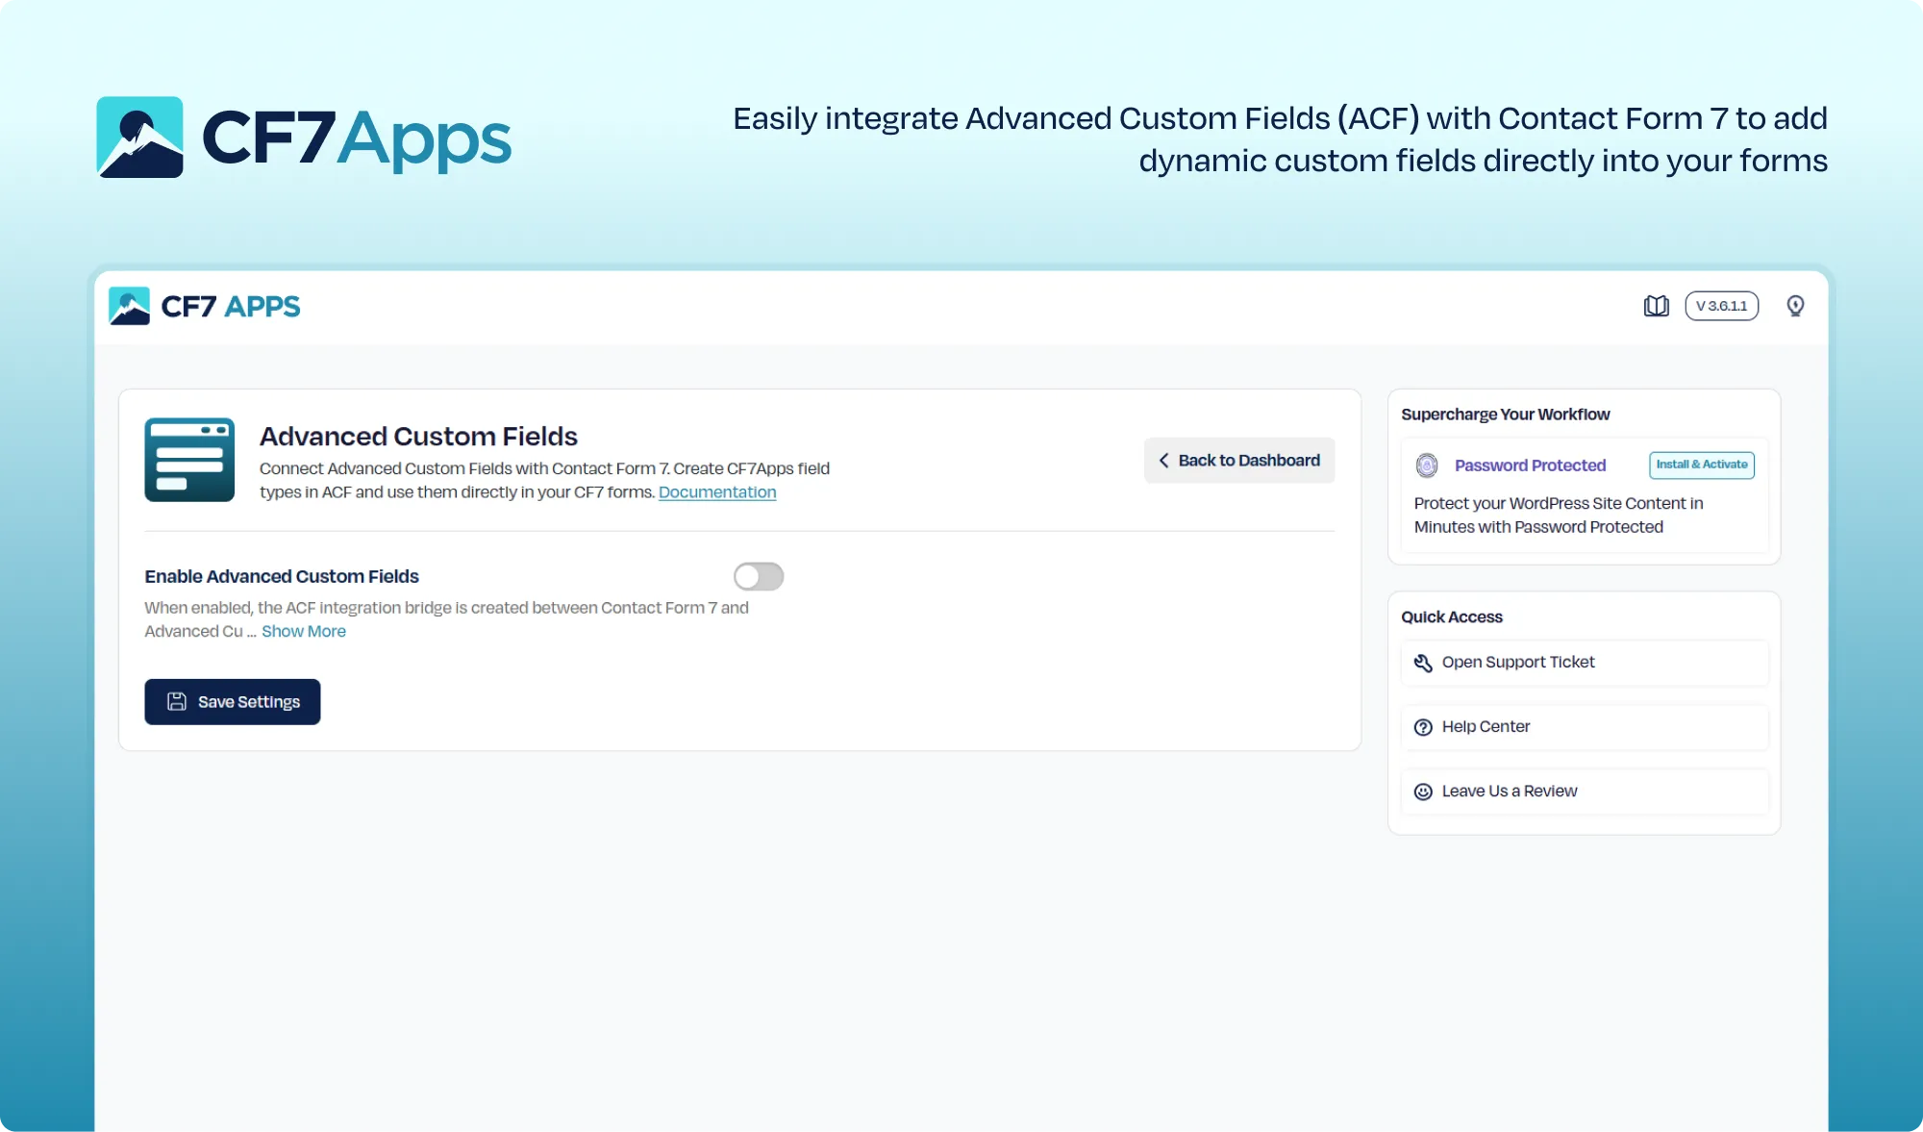Open Help Center quick access item
This screenshot has height=1132, width=1923.
[1585, 727]
